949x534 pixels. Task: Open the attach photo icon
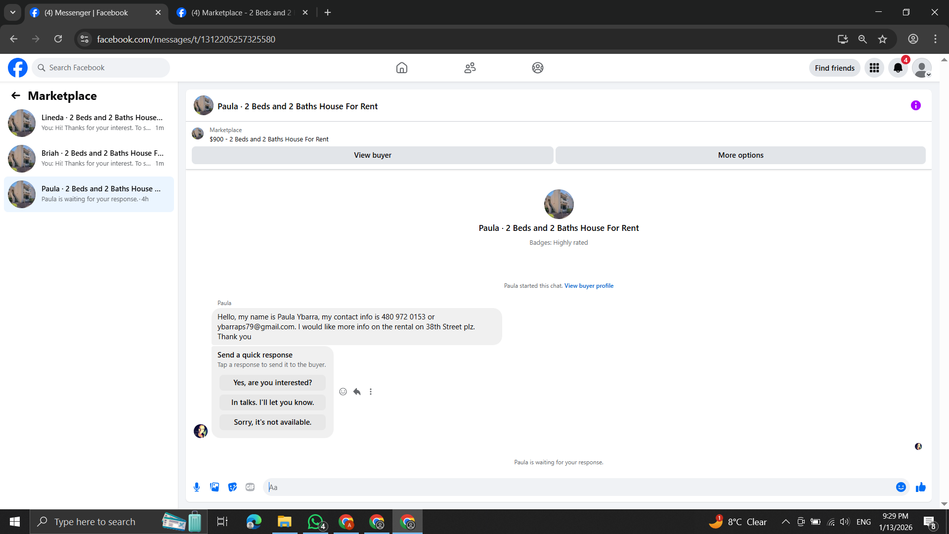pos(215,487)
